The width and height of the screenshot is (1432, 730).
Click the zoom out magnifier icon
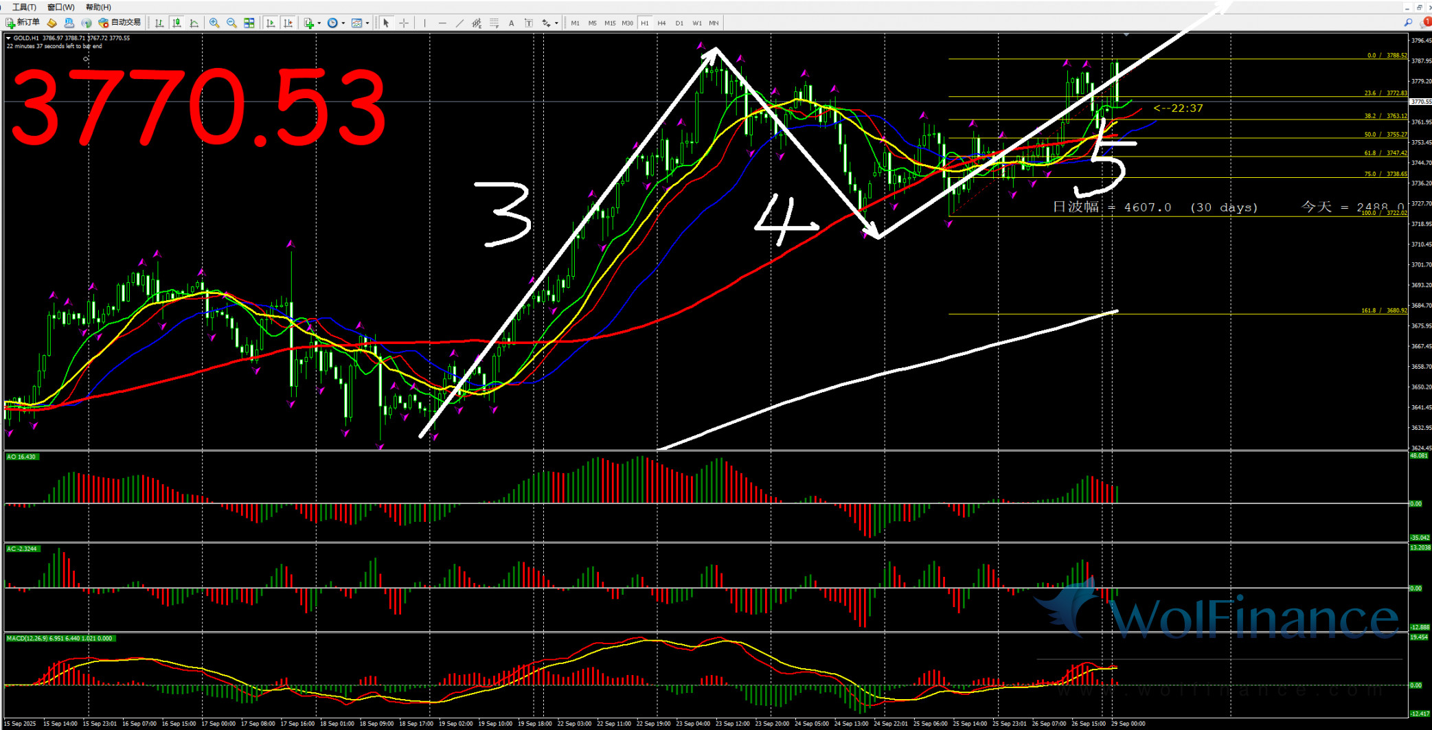point(231,23)
